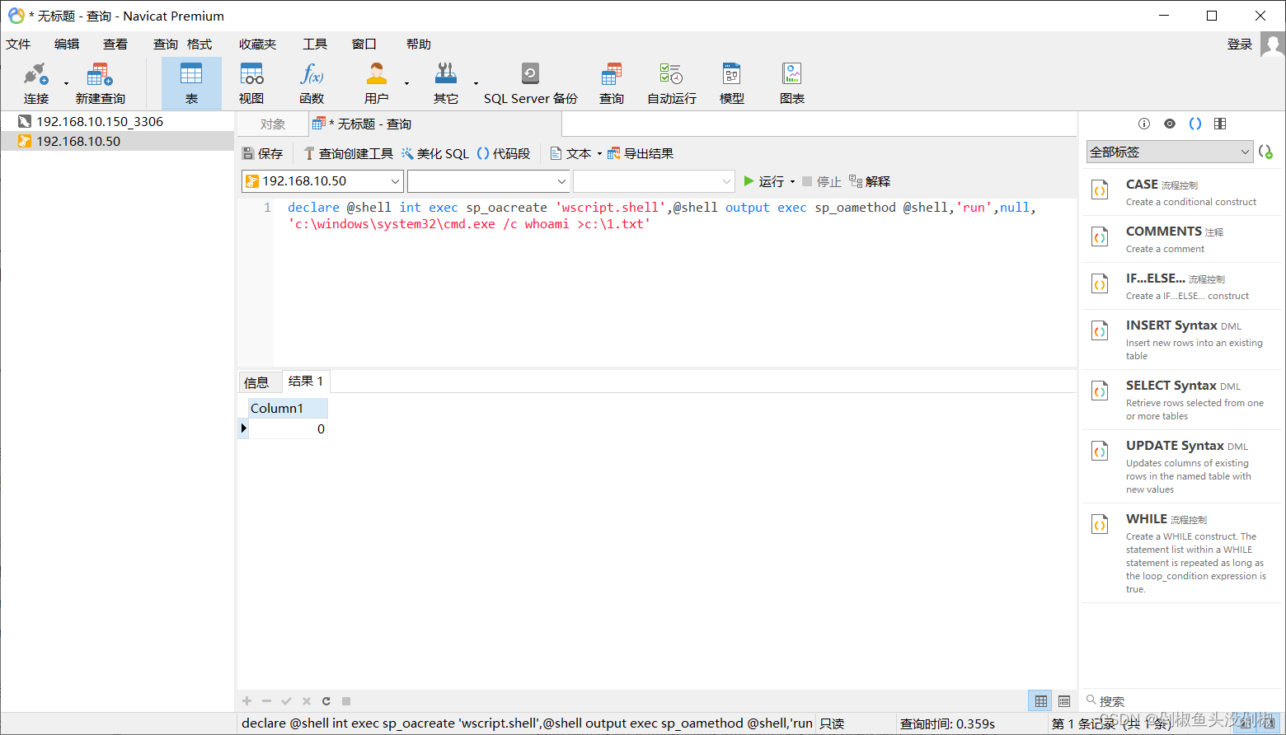The height and width of the screenshot is (735, 1286).
Task: Expand the Connection toolbar dropdown arrow
Action: pos(67,83)
